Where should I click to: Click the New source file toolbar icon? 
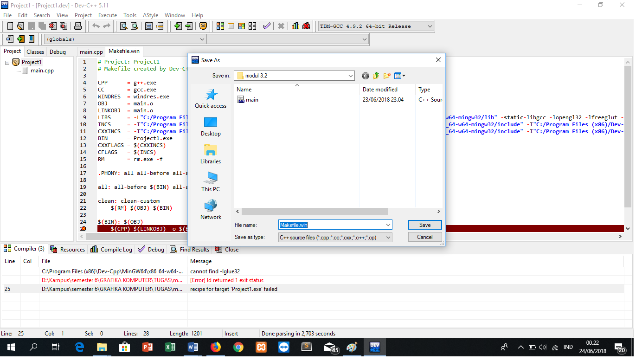(x=10, y=26)
